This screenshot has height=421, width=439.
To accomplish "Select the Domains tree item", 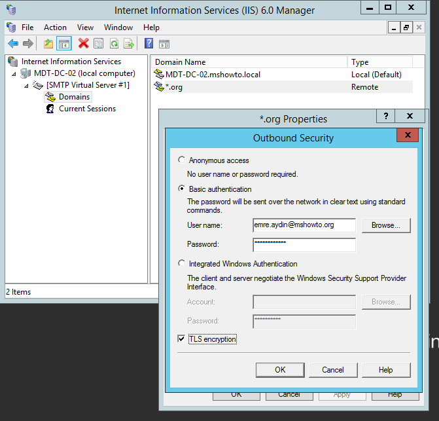I will [x=74, y=97].
